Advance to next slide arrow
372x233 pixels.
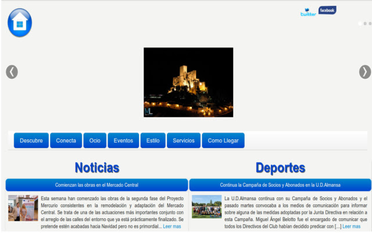[x=365, y=72]
